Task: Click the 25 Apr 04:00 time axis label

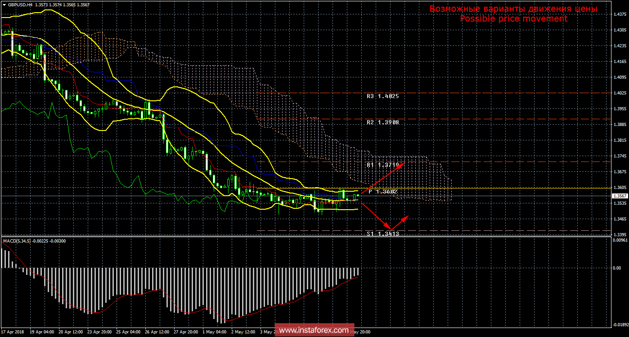Action: pos(128,332)
